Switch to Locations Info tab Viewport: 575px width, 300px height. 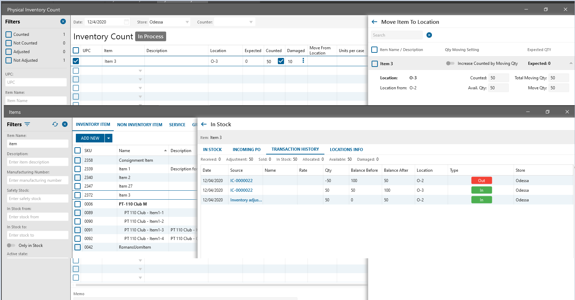(x=346, y=150)
